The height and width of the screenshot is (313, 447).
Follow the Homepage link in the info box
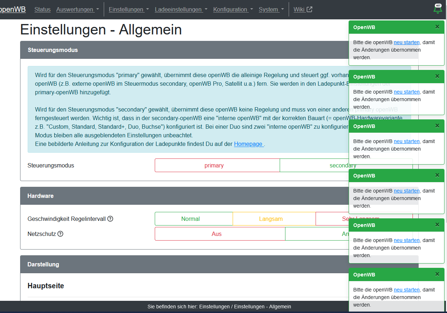249,144
